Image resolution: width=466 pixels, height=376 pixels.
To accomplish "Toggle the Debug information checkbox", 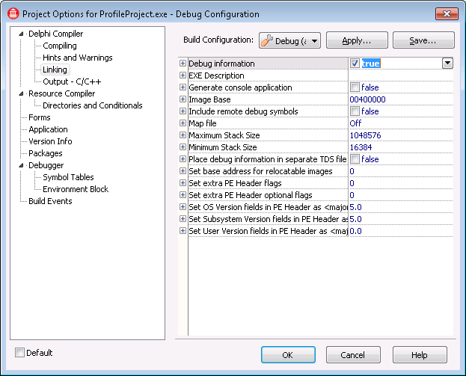I will (x=355, y=64).
